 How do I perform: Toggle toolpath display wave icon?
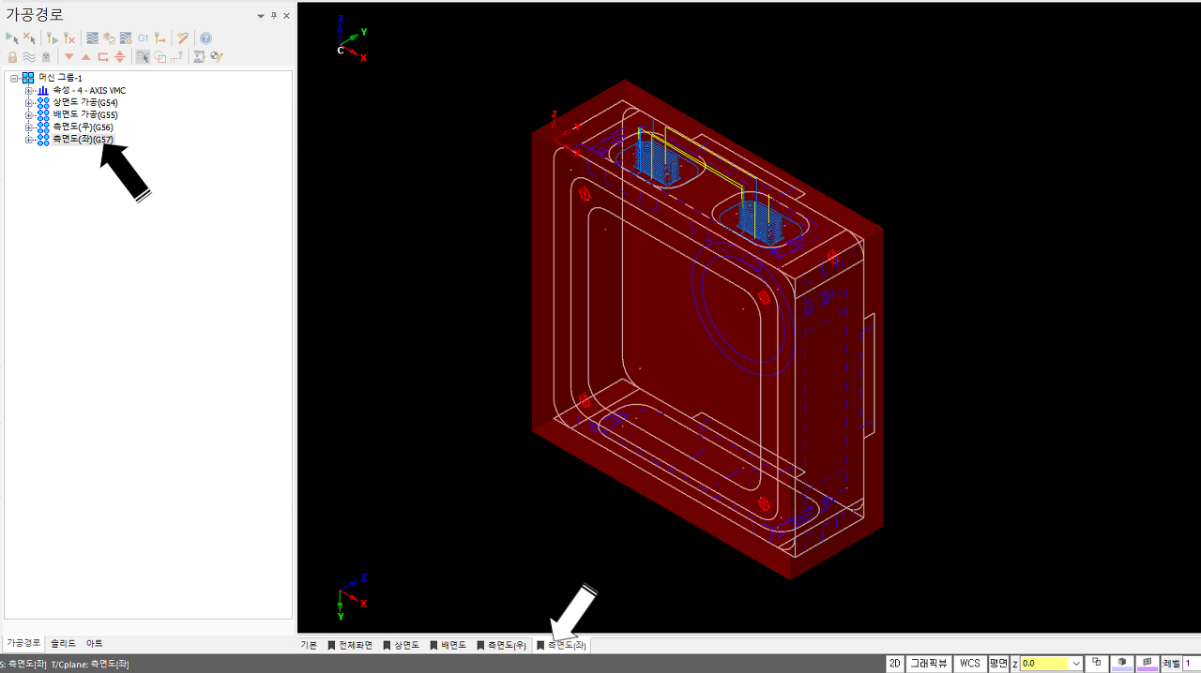click(29, 57)
